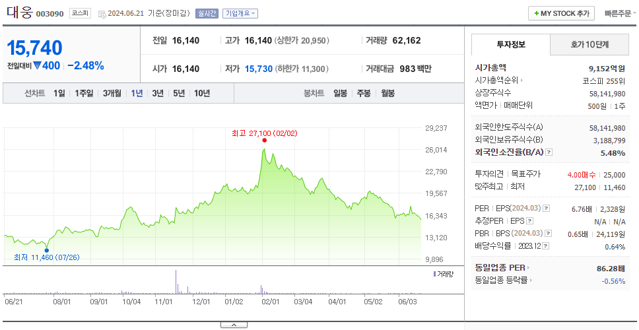
Task: Show the 주봉 candlestick chart
Action: [x=364, y=93]
